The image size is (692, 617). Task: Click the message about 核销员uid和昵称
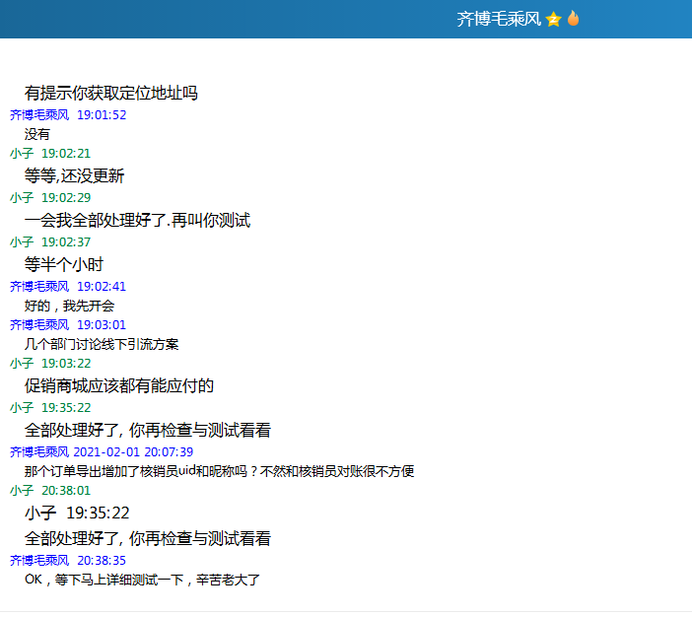tap(219, 471)
